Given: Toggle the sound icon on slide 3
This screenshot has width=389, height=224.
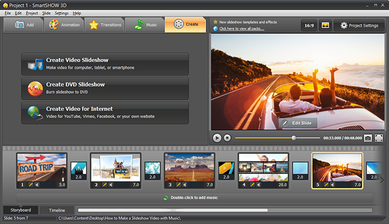Looking at the screenshot, I should pos(184,185).
